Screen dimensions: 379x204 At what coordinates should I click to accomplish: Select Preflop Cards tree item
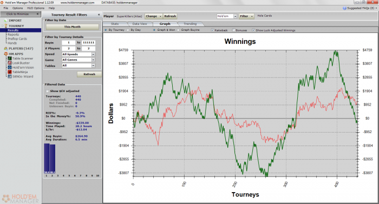click(17, 38)
